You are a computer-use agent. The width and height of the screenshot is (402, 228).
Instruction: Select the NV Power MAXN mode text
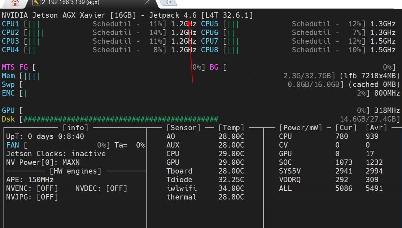click(x=43, y=162)
